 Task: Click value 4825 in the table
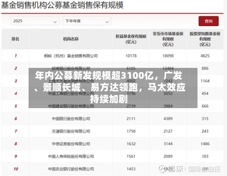(205, 56)
